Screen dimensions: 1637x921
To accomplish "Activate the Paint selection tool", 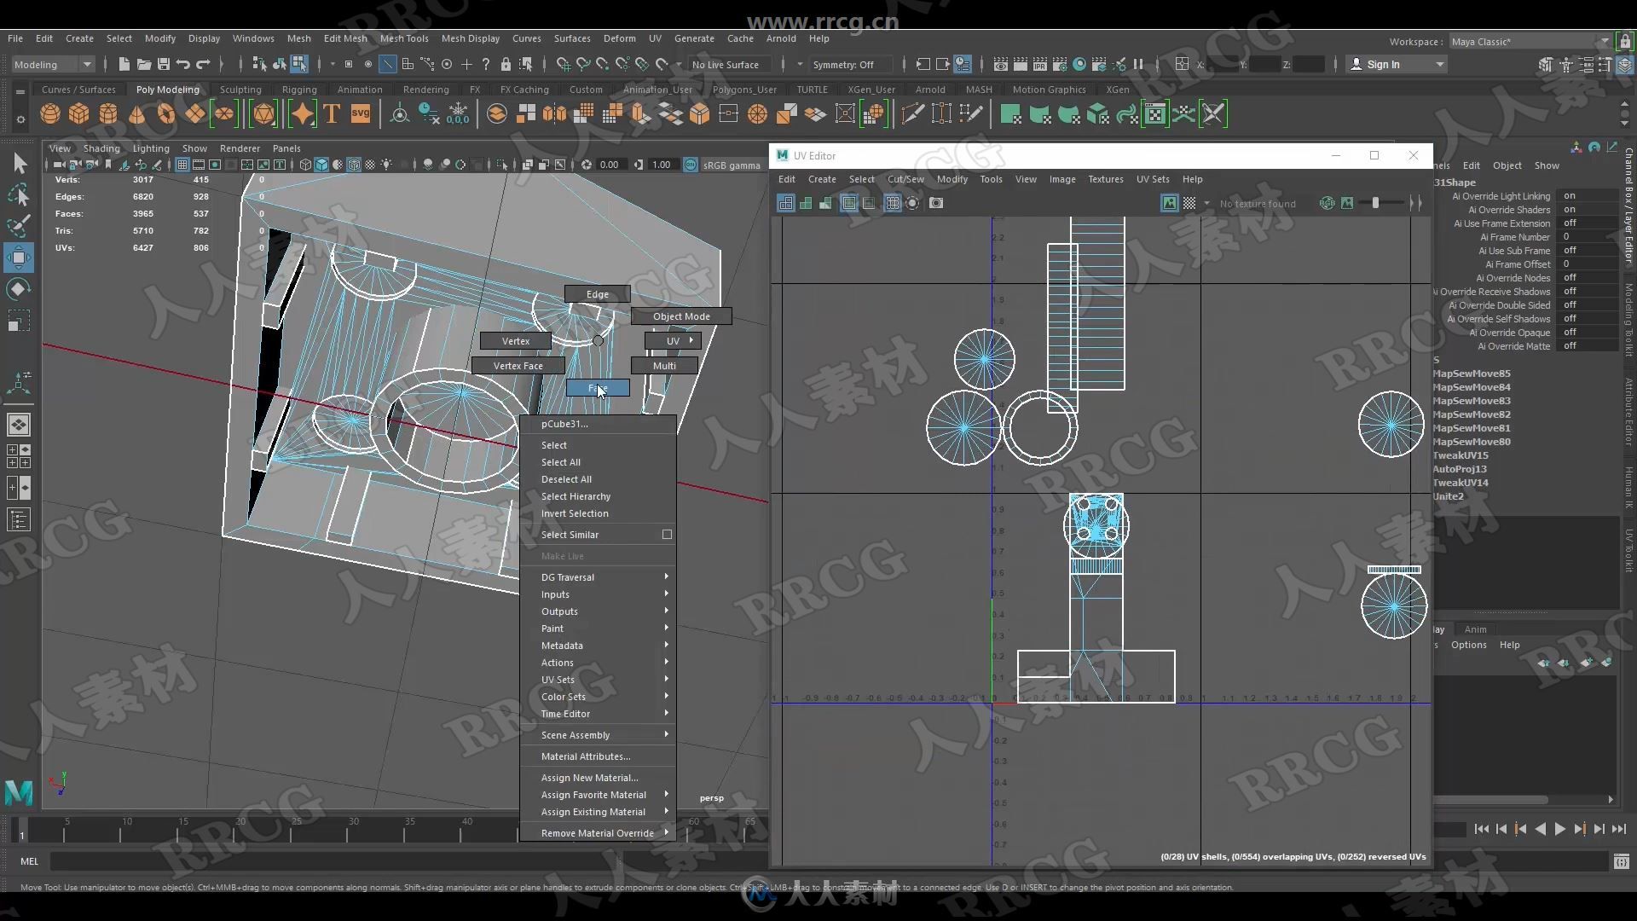I will coord(19,226).
